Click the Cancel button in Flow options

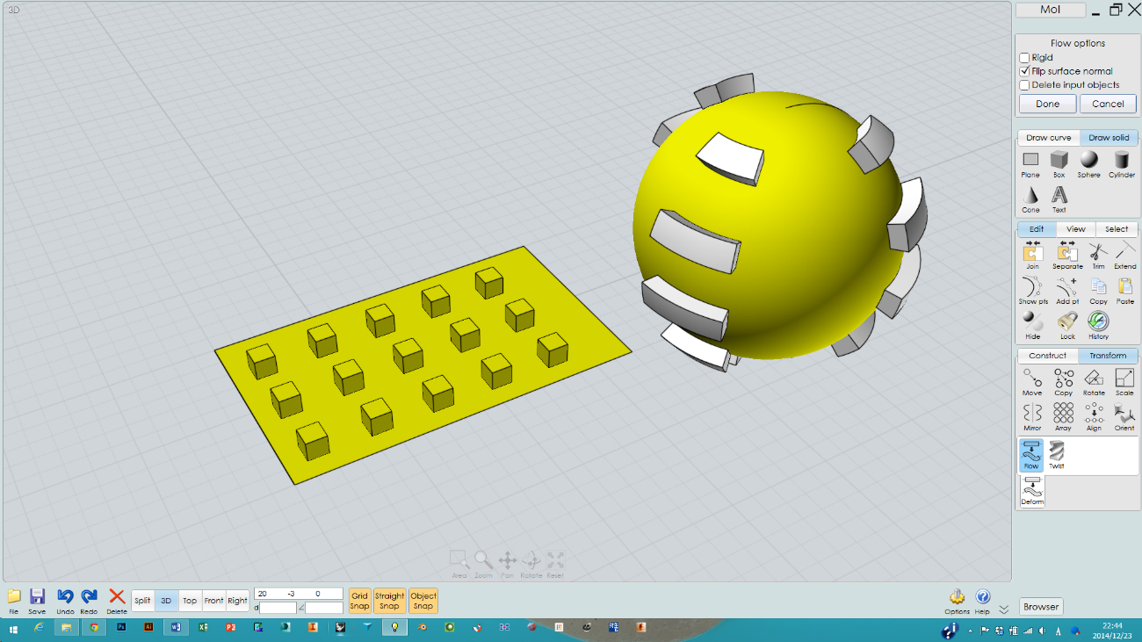pyautogui.click(x=1108, y=104)
